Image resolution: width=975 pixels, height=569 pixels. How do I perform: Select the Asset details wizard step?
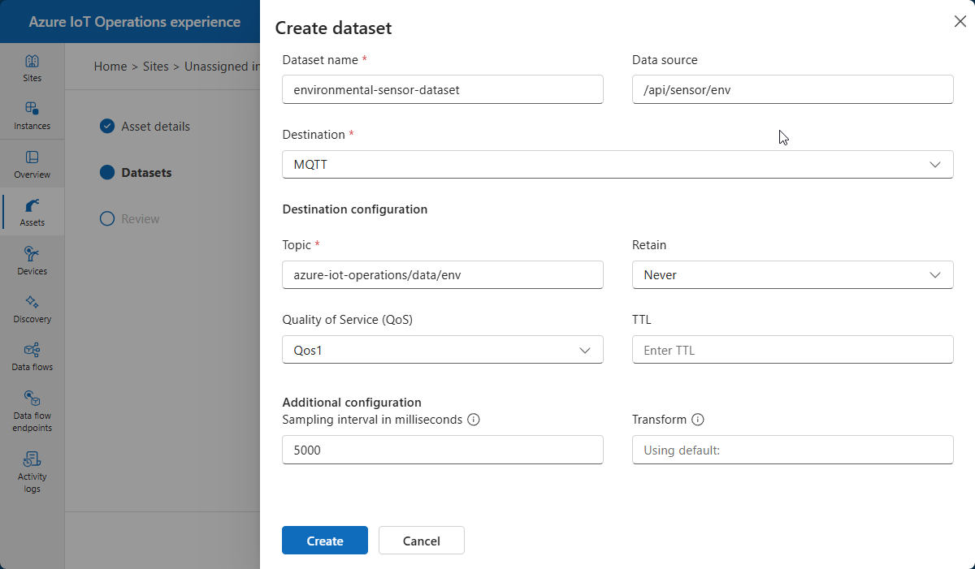(155, 126)
